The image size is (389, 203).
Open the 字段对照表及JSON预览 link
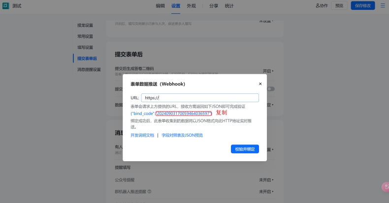tap(182, 135)
